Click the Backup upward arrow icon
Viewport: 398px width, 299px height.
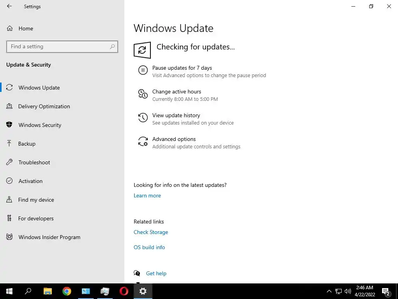[9, 143]
